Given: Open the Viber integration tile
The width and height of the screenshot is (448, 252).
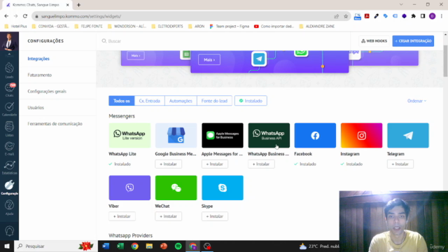Looking at the screenshot, I should 129,188.
